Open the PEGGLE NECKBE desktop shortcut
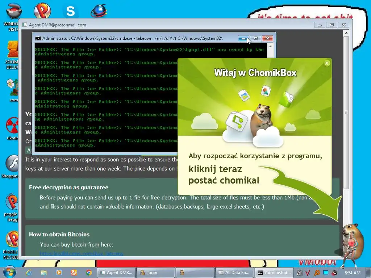Image resolution: width=371 pixels, height=278 pixels. pyautogui.click(x=11, y=245)
